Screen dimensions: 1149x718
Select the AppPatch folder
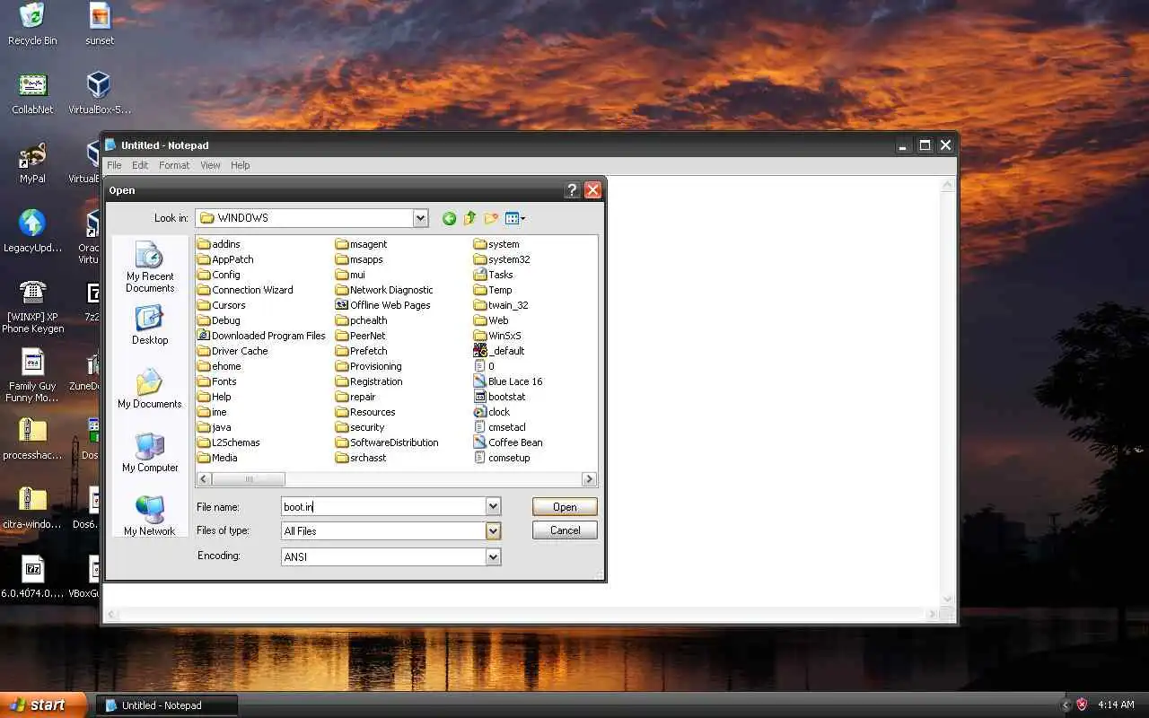point(225,259)
